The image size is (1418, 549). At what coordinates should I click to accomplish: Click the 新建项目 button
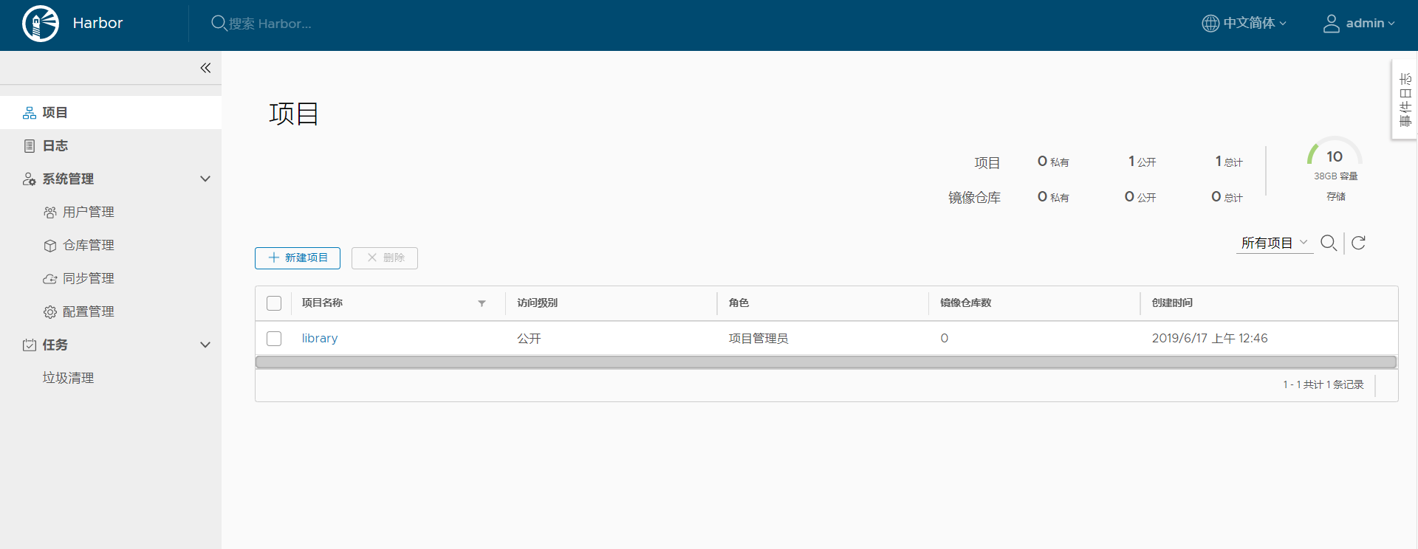pyautogui.click(x=298, y=258)
